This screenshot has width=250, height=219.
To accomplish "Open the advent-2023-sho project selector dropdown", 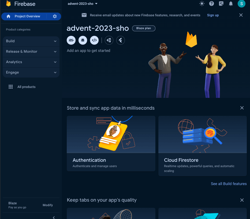I will 83,4.
